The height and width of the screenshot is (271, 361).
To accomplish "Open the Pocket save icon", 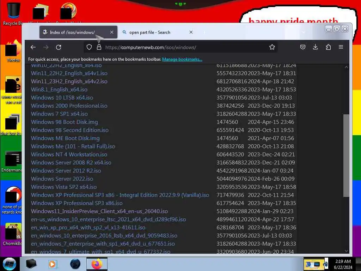I will 303,47.
